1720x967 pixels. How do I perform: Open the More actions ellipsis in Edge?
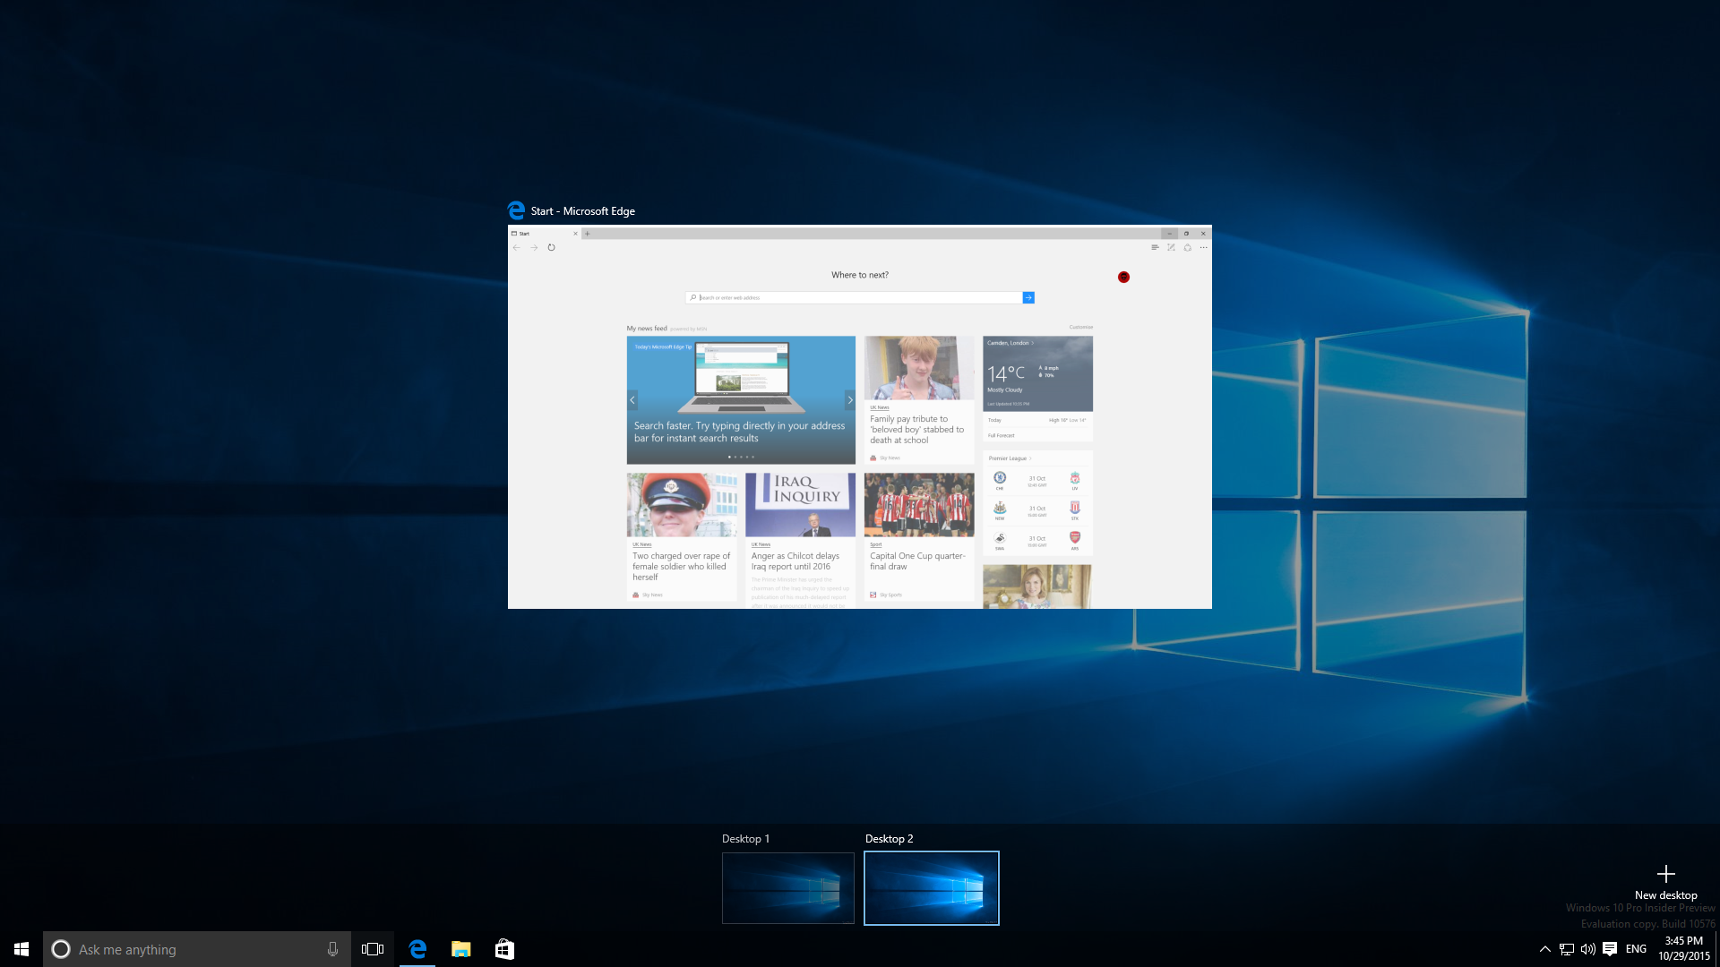click(x=1203, y=248)
